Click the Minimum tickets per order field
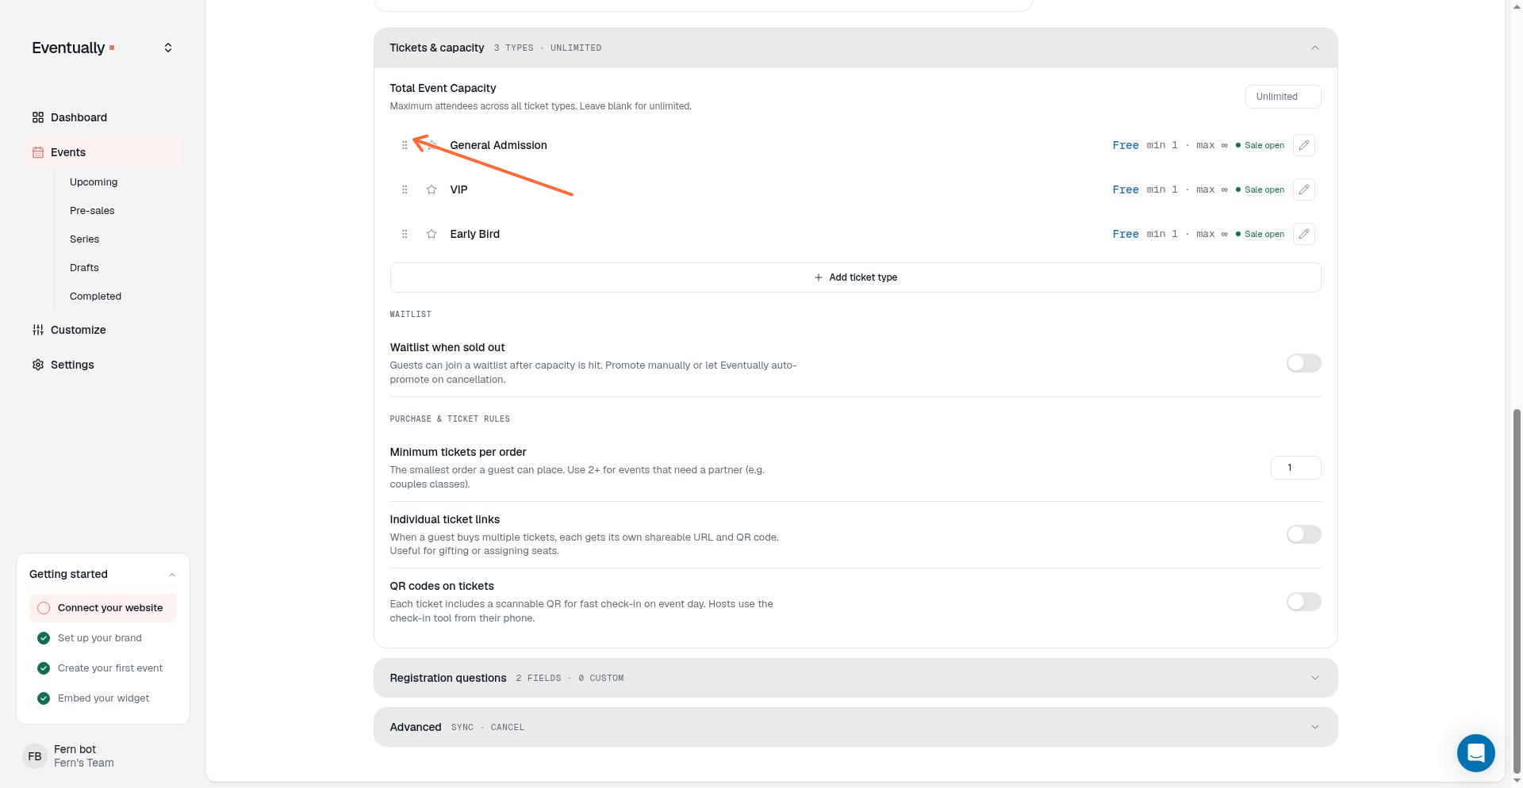 [x=1295, y=468]
